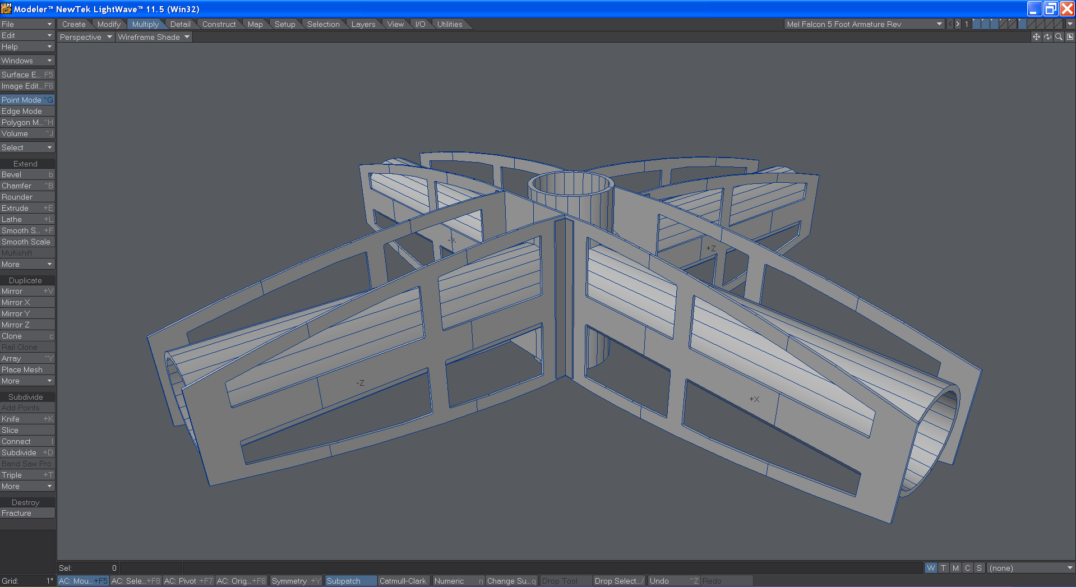Viewport: 1076px width, 587px height.
Task: Toggle the T texture map button
Action: [x=943, y=568]
